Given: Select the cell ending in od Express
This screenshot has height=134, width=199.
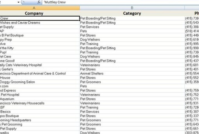Looking at the screenshot, I should point(40,91).
